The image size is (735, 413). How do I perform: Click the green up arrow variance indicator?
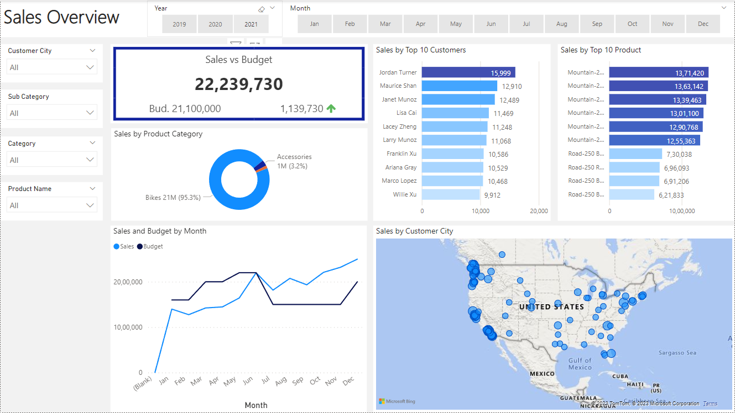click(x=331, y=109)
